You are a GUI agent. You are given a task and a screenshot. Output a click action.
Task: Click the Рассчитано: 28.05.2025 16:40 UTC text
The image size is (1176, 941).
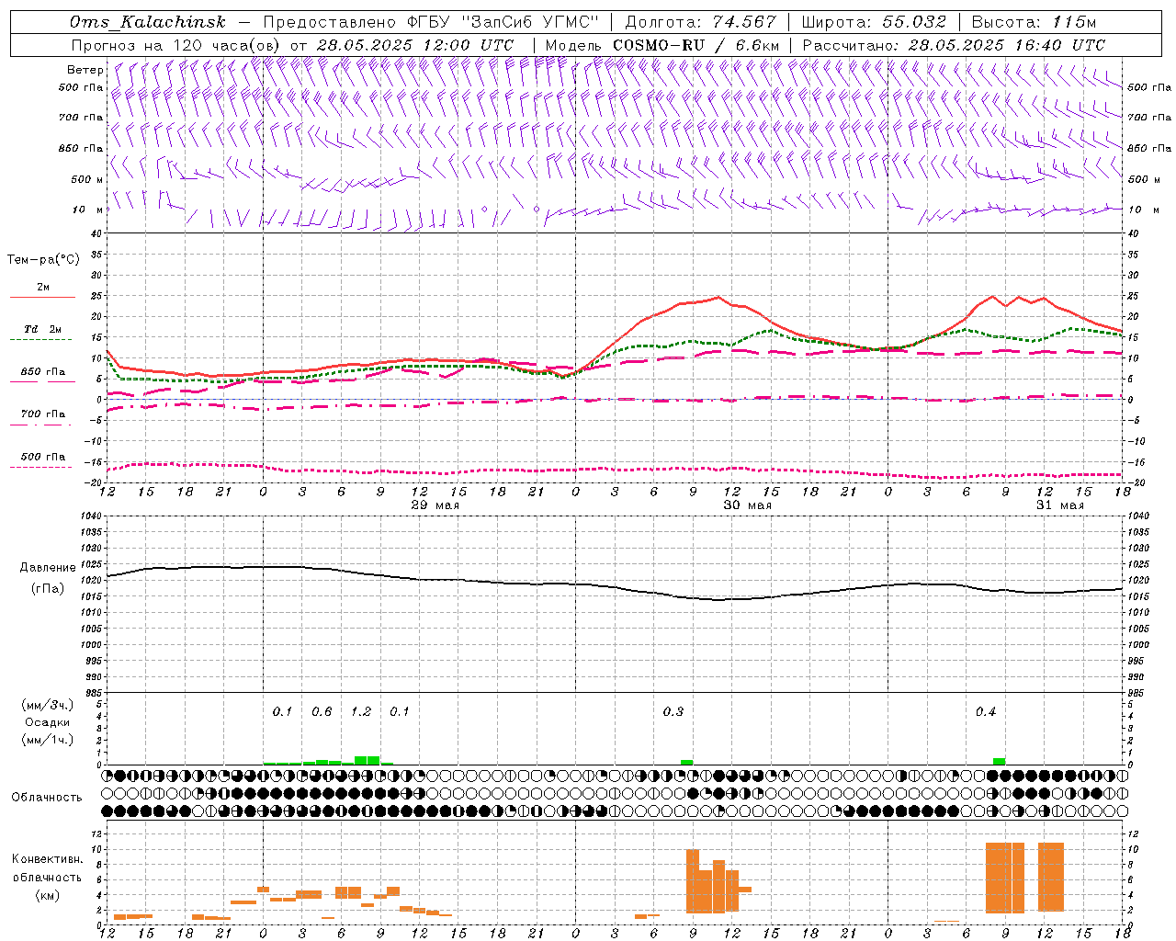[x=954, y=45]
